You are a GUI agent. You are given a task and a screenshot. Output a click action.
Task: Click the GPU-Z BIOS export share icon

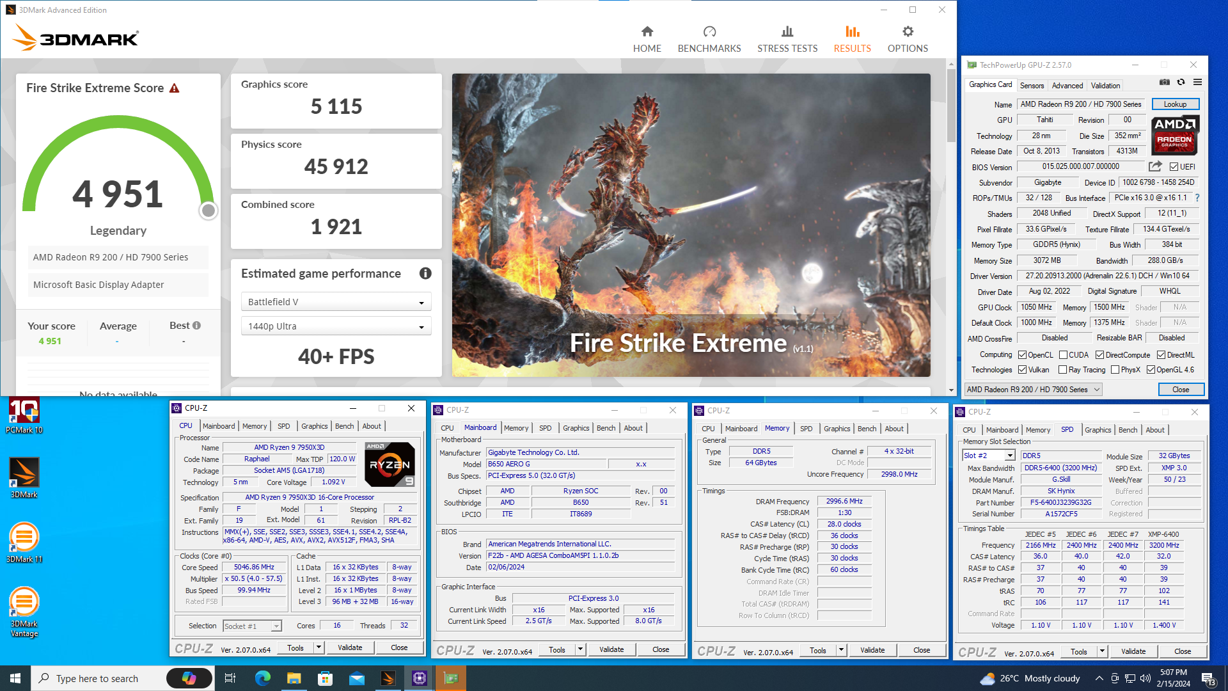coord(1155,166)
